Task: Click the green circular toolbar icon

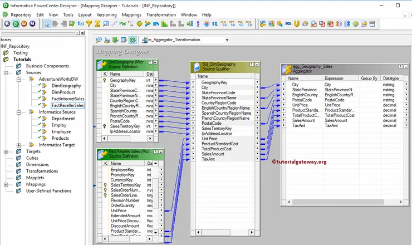Action: tap(356, 24)
